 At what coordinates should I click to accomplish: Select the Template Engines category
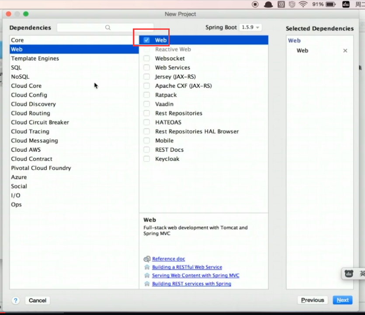(x=74, y=58)
